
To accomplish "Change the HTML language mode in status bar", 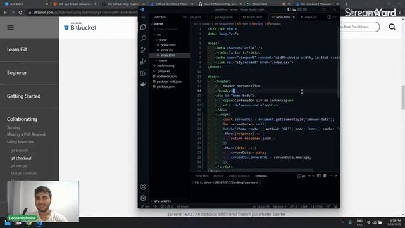I will tap(319, 206).
